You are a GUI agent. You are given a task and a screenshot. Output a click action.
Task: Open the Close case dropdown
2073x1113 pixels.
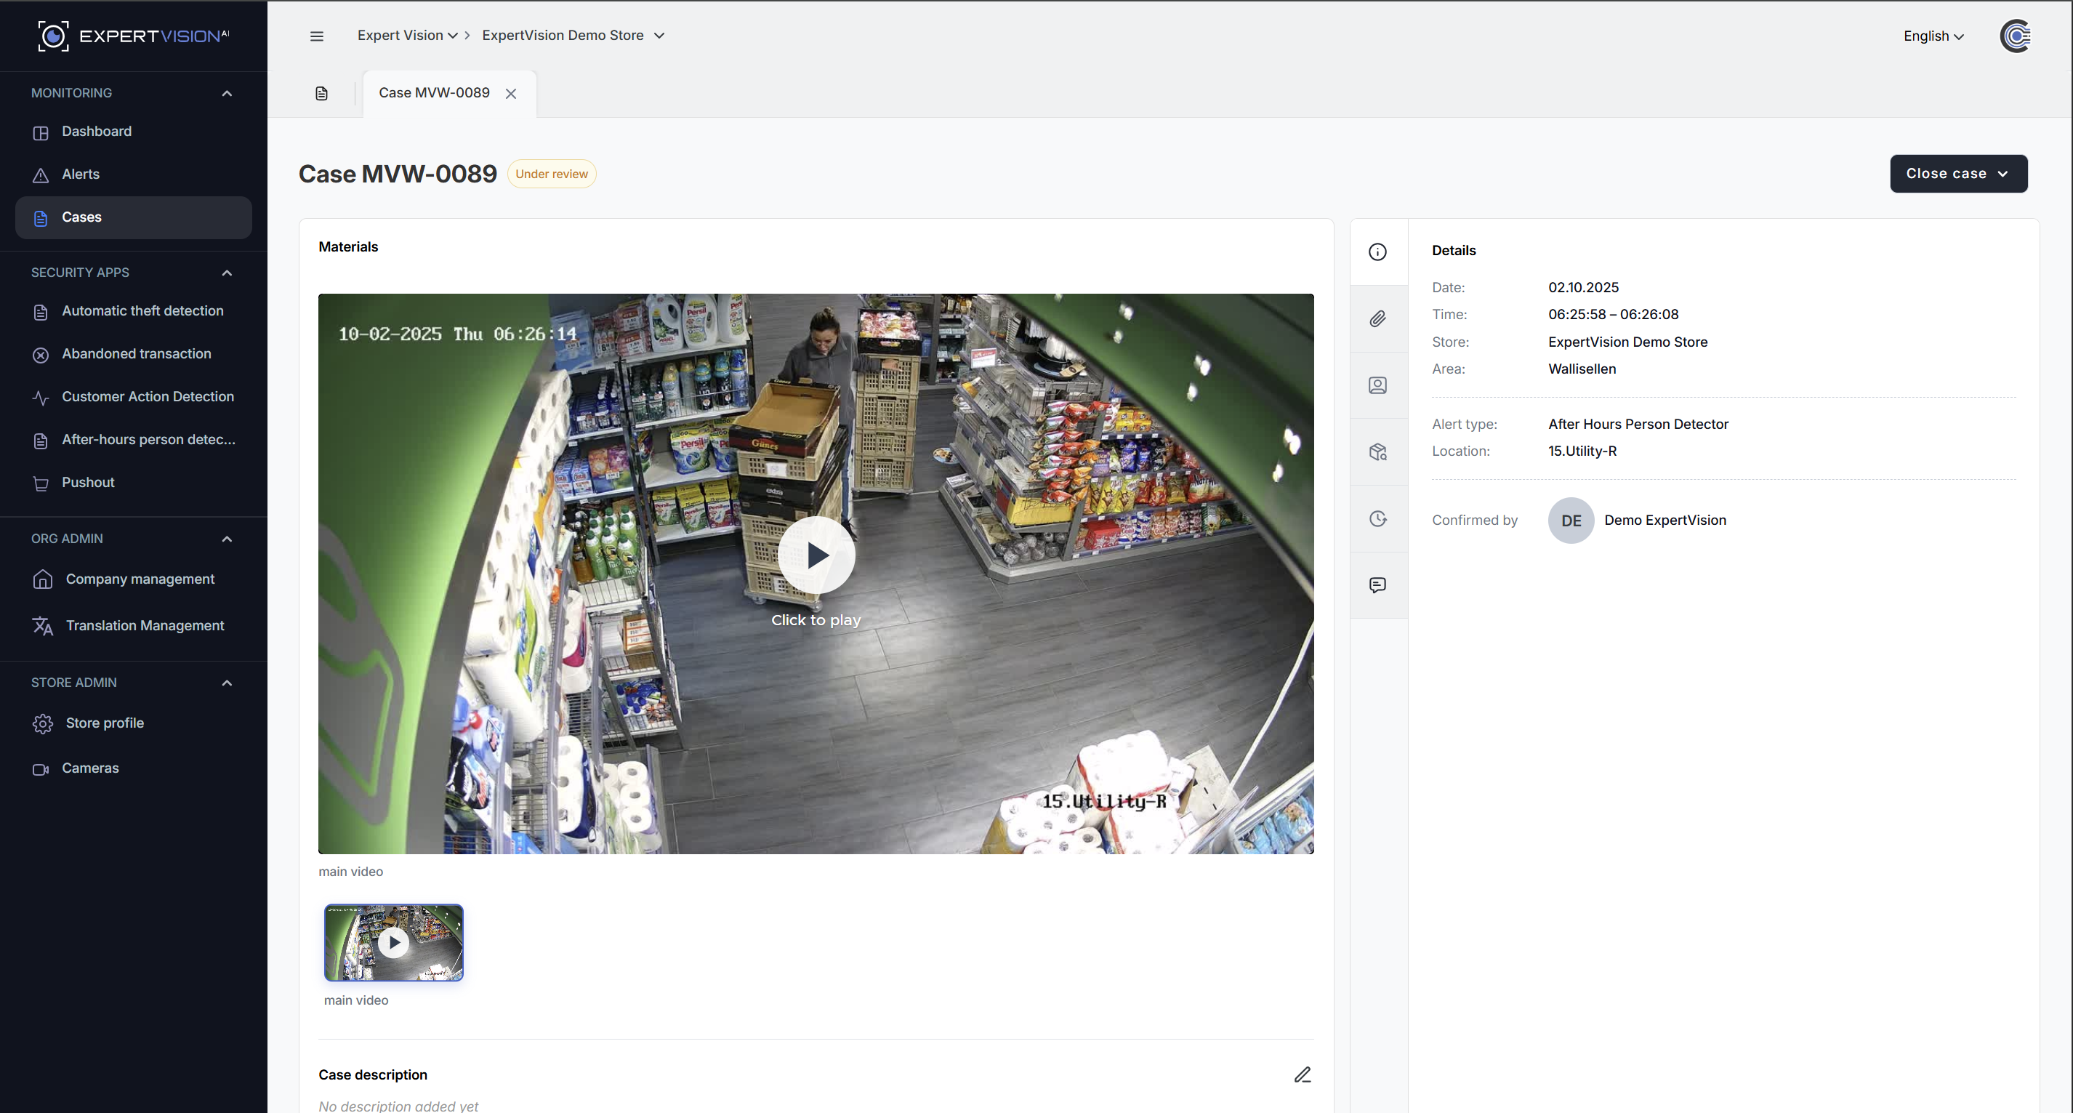point(1958,174)
